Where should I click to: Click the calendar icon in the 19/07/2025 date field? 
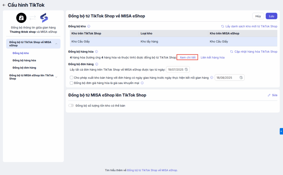[x=186, y=69]
